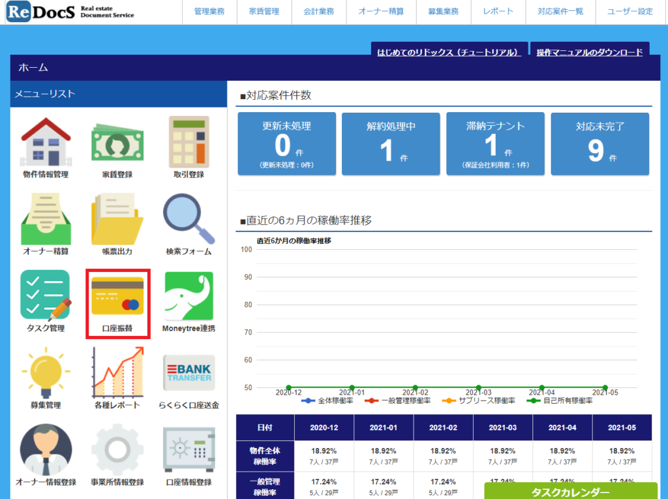This screenshot has width=668, height=499.
Task: Open 帳票出力 folder icon
Action: click(117, 219)
